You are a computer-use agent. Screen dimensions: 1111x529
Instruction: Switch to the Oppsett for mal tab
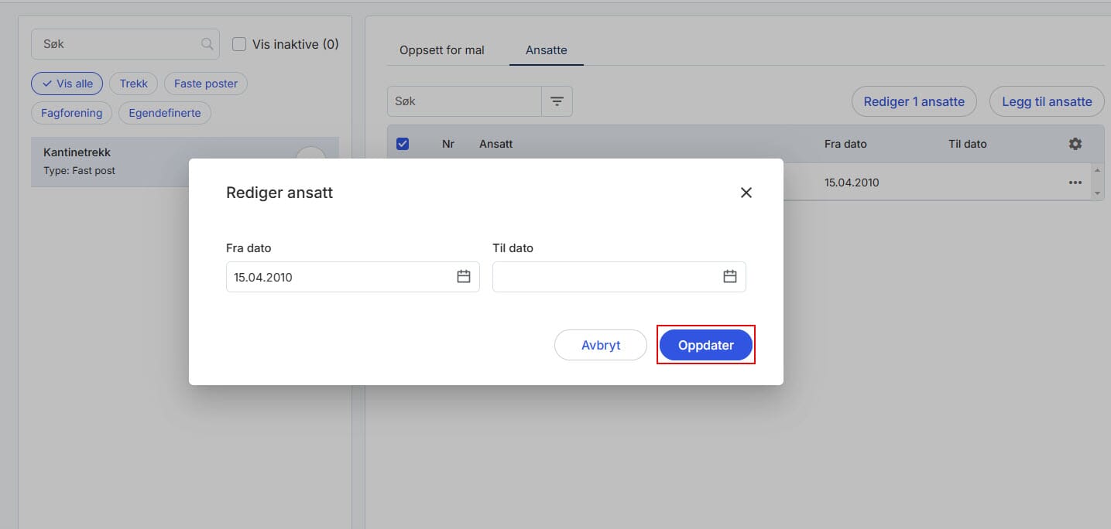(x=441, y=50)
